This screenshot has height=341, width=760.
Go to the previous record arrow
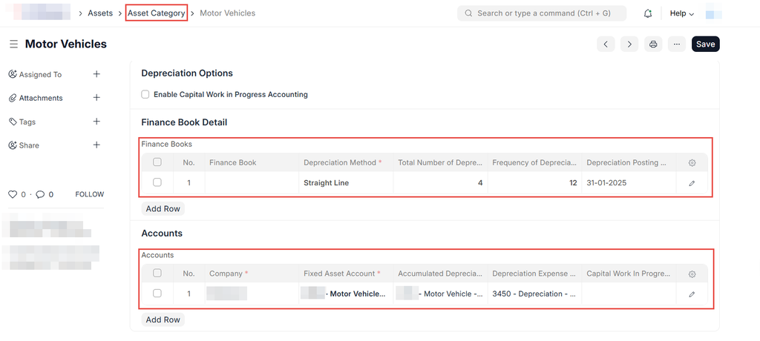tap(606, 44)
